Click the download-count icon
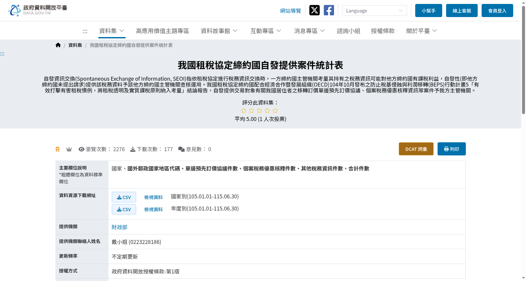 (133, 149)
